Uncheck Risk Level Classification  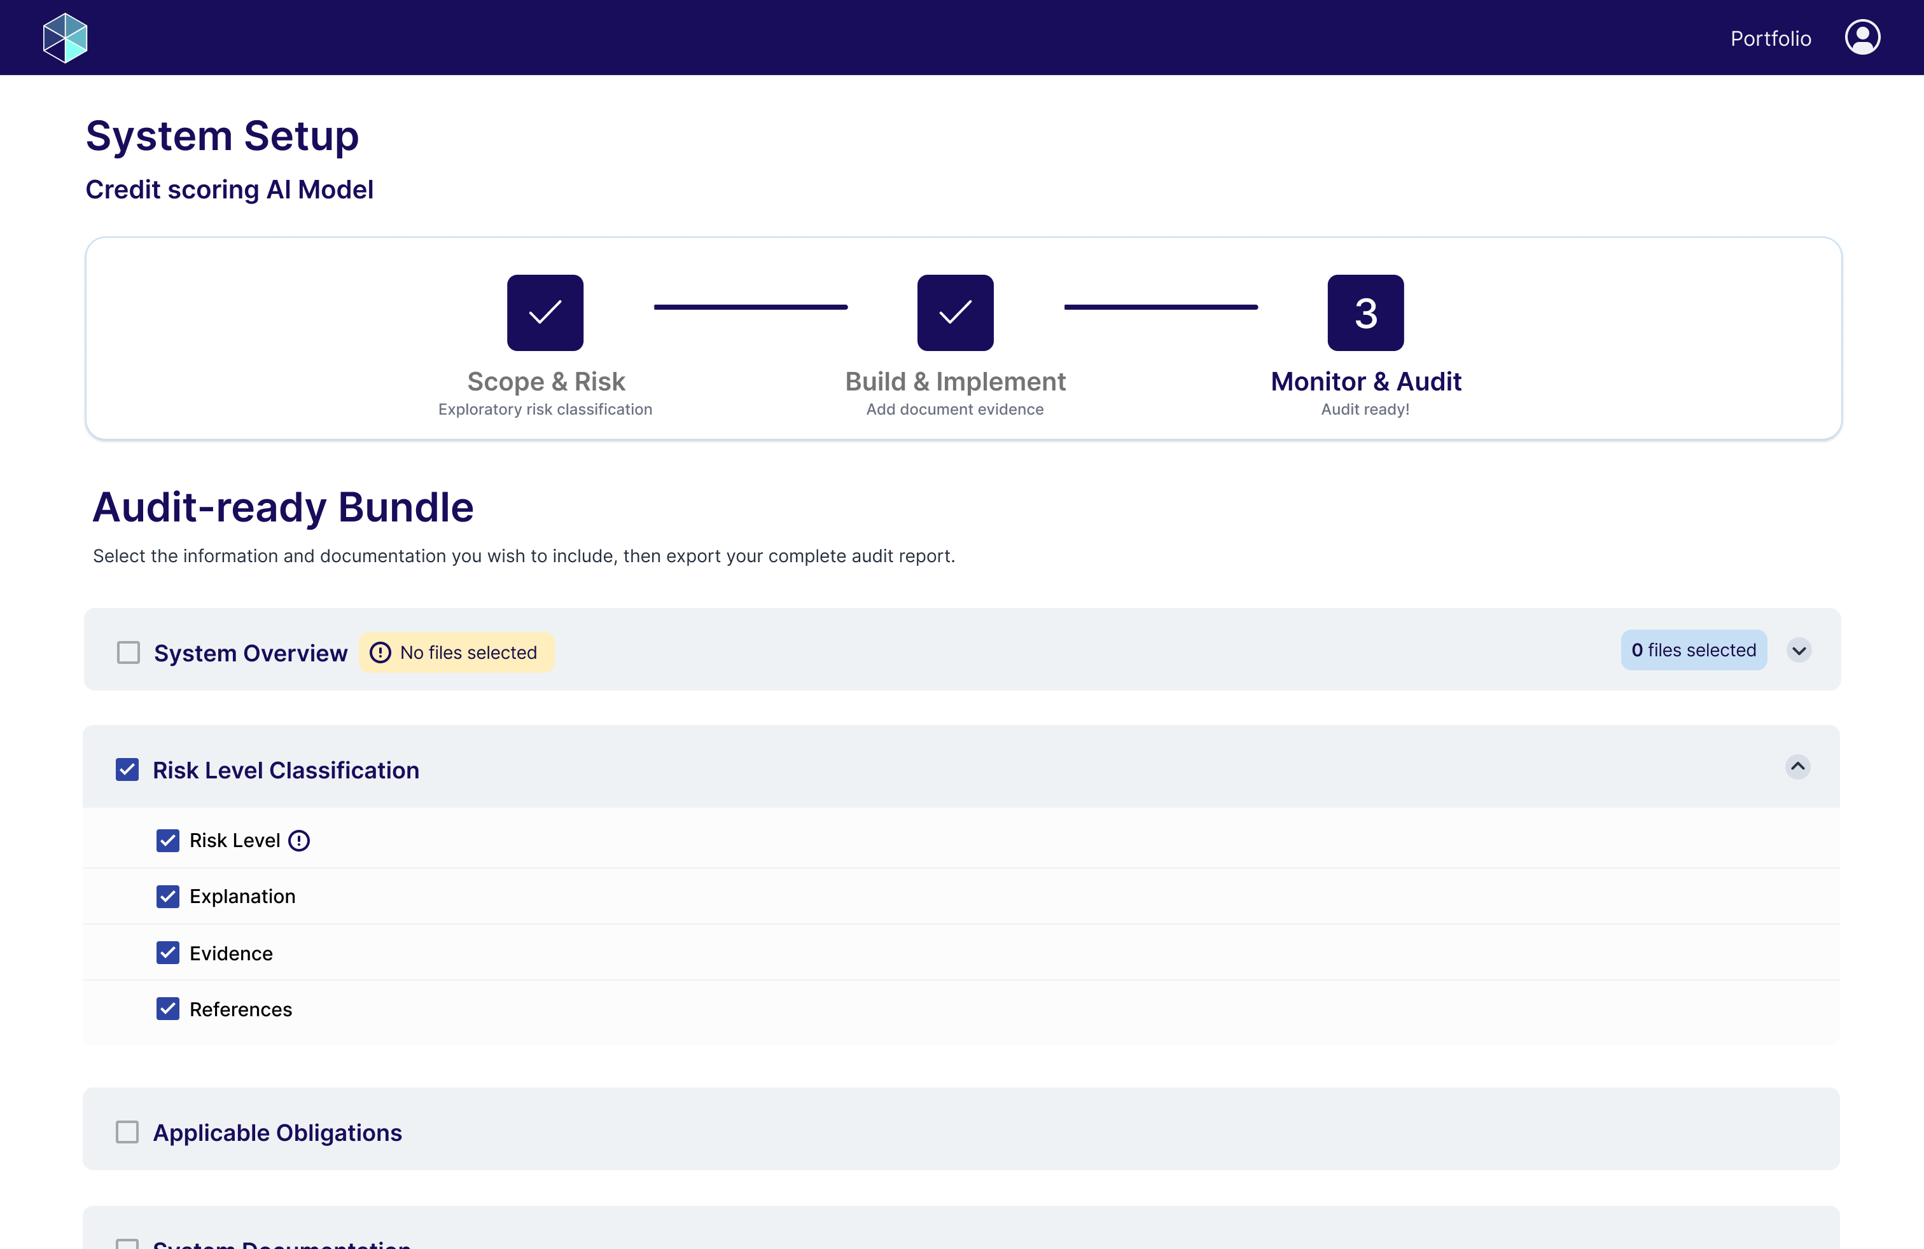127,769
